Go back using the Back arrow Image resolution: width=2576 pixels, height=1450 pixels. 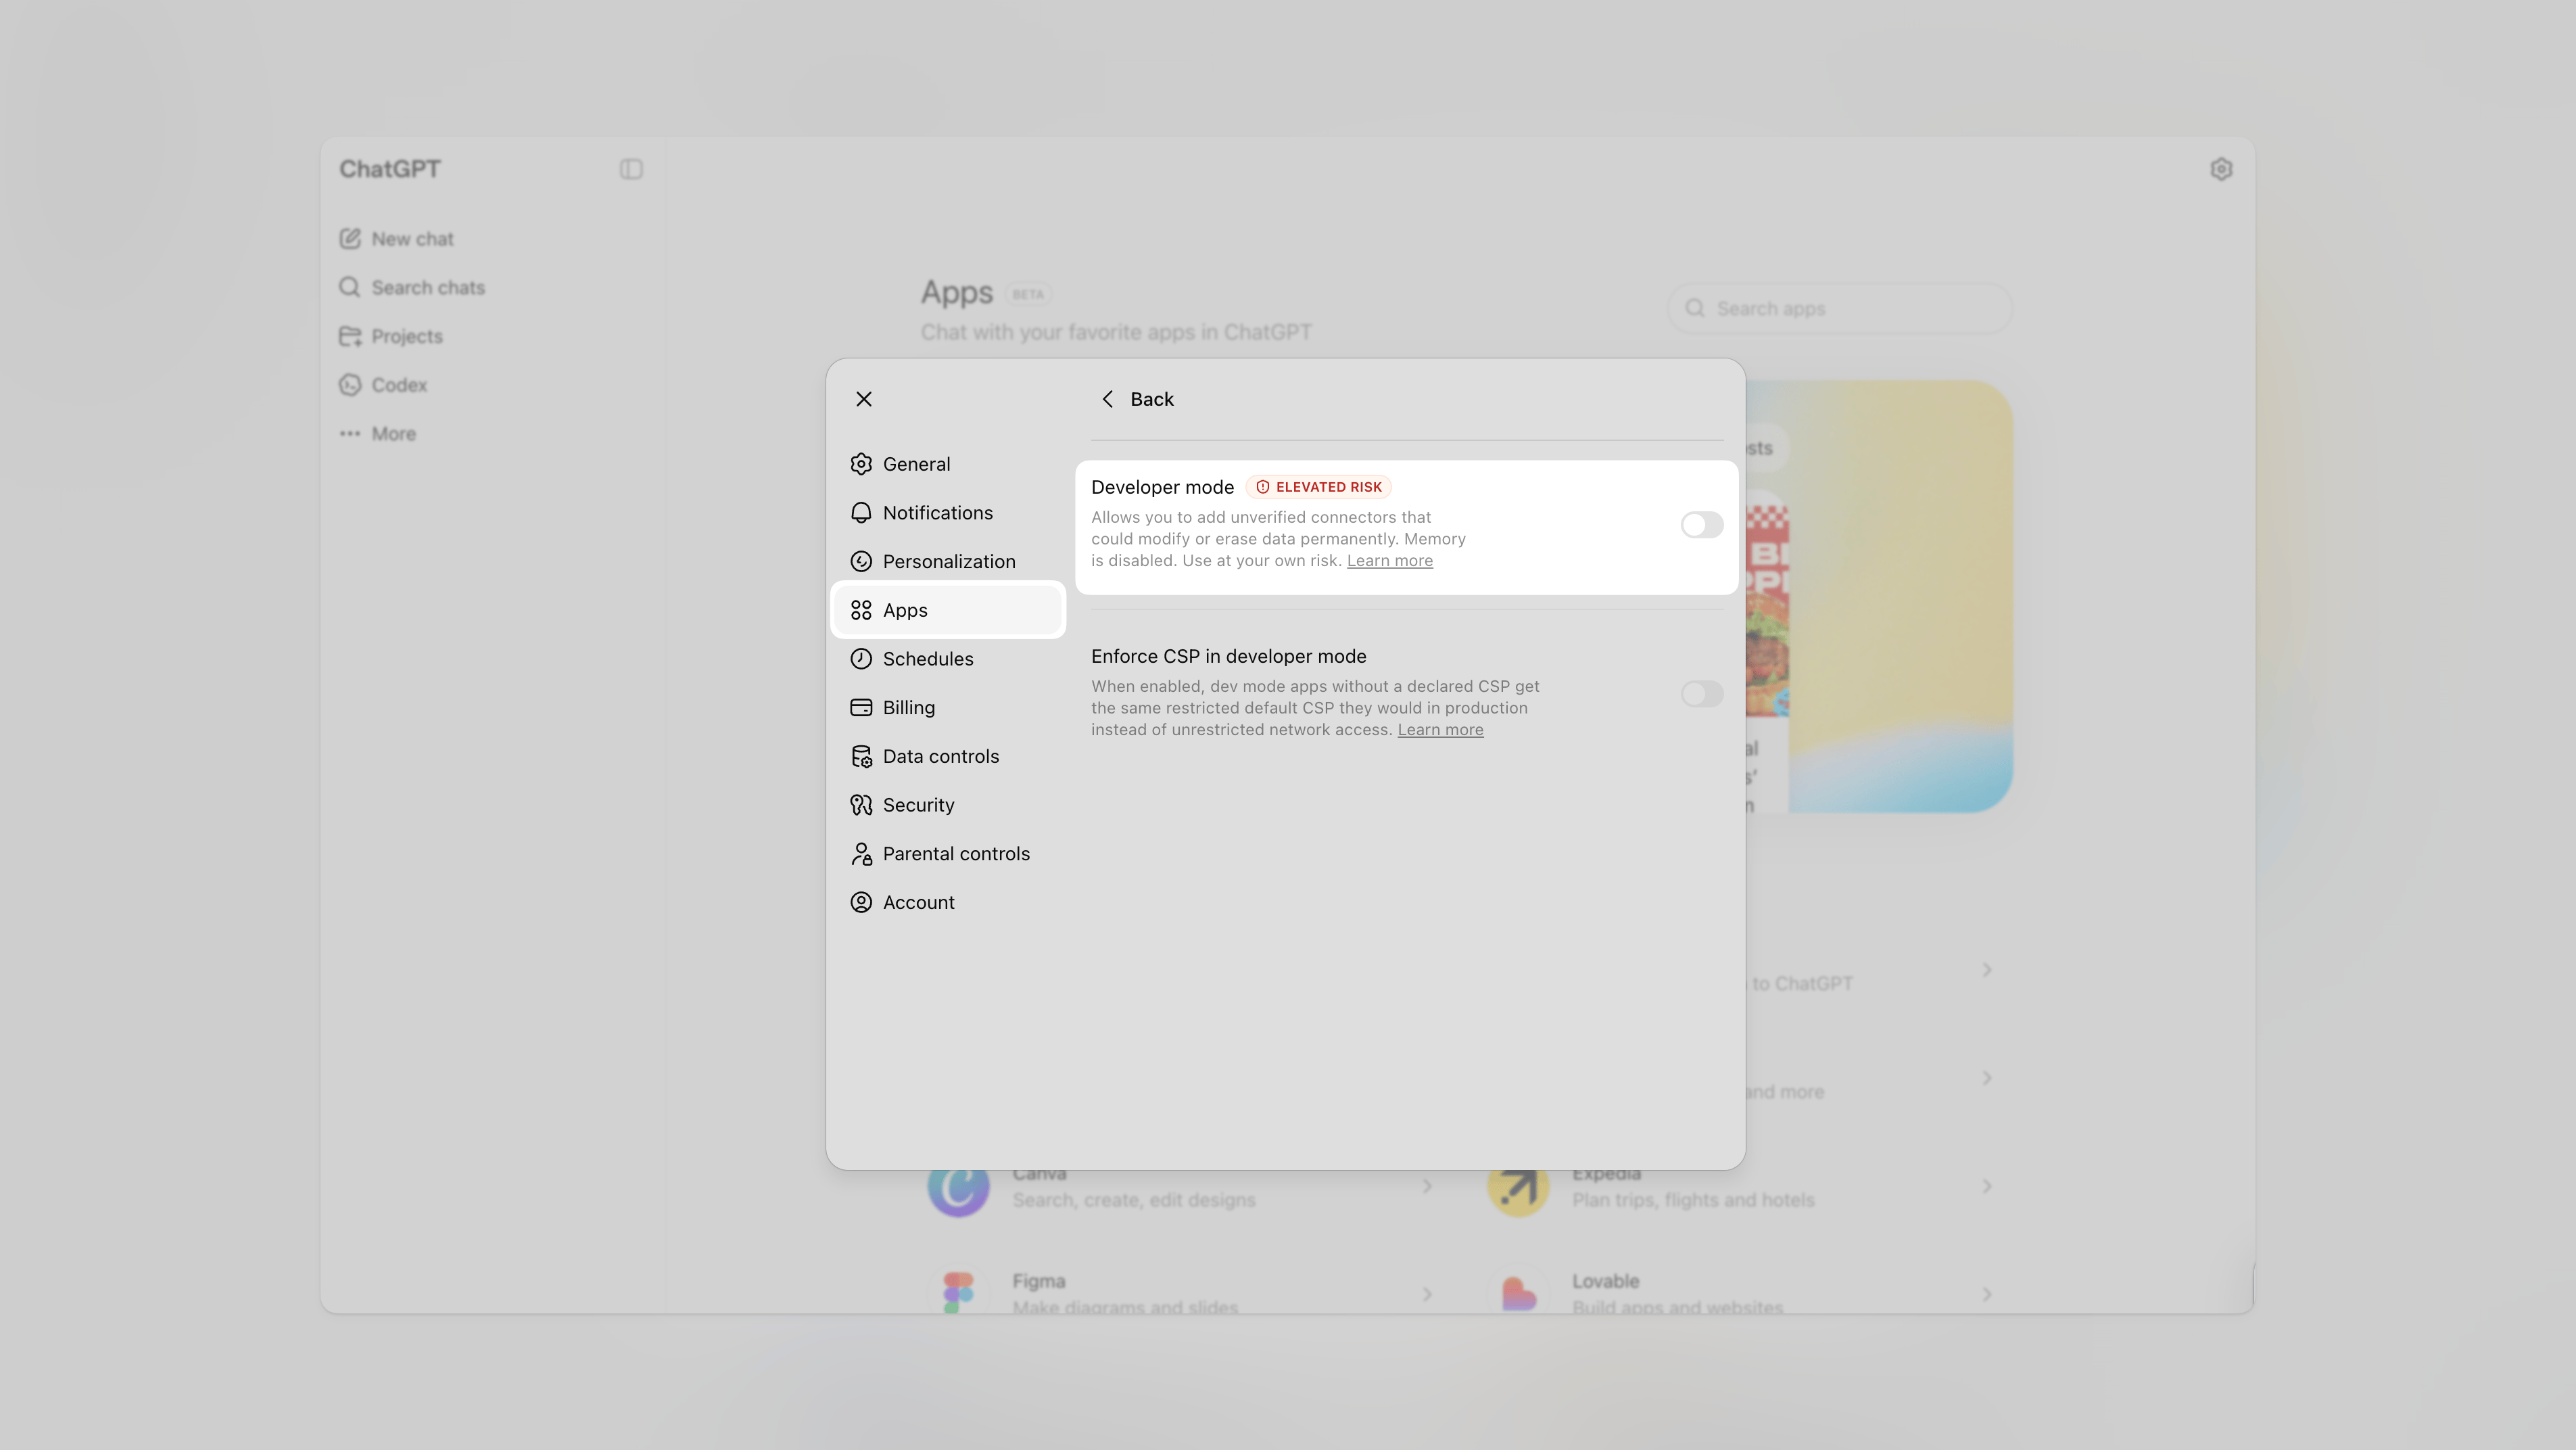[x=1137, y=399]
